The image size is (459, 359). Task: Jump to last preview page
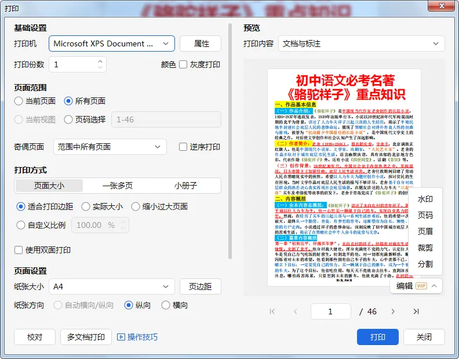pyautogui.click(x=416, y=311)
